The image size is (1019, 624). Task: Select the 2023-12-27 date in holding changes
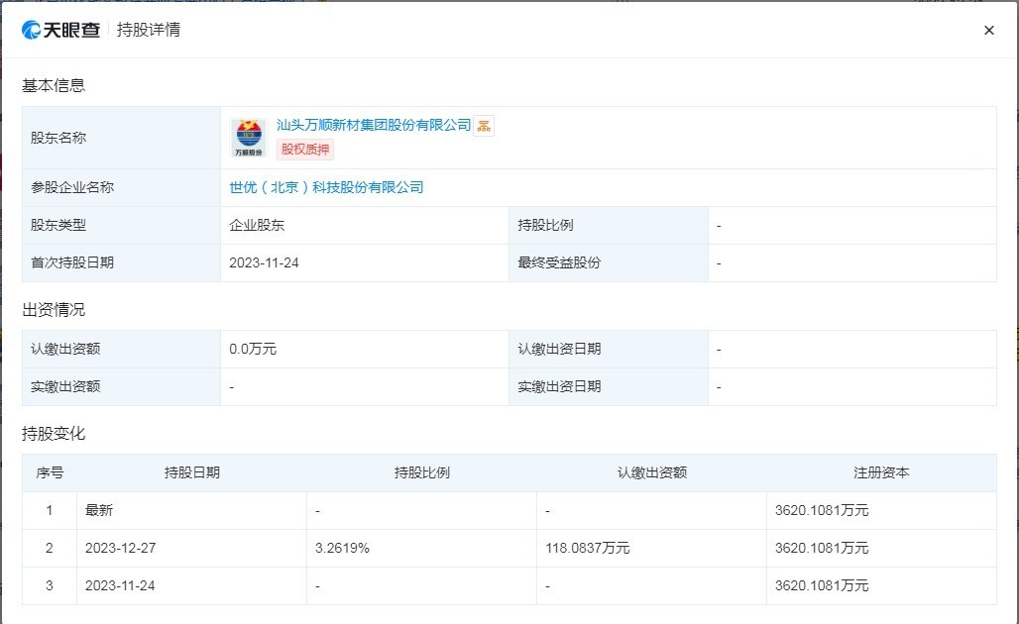pos(120,548)
